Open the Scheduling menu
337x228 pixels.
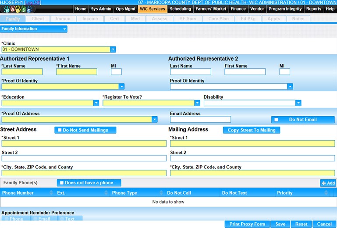(x=181, y=9)
